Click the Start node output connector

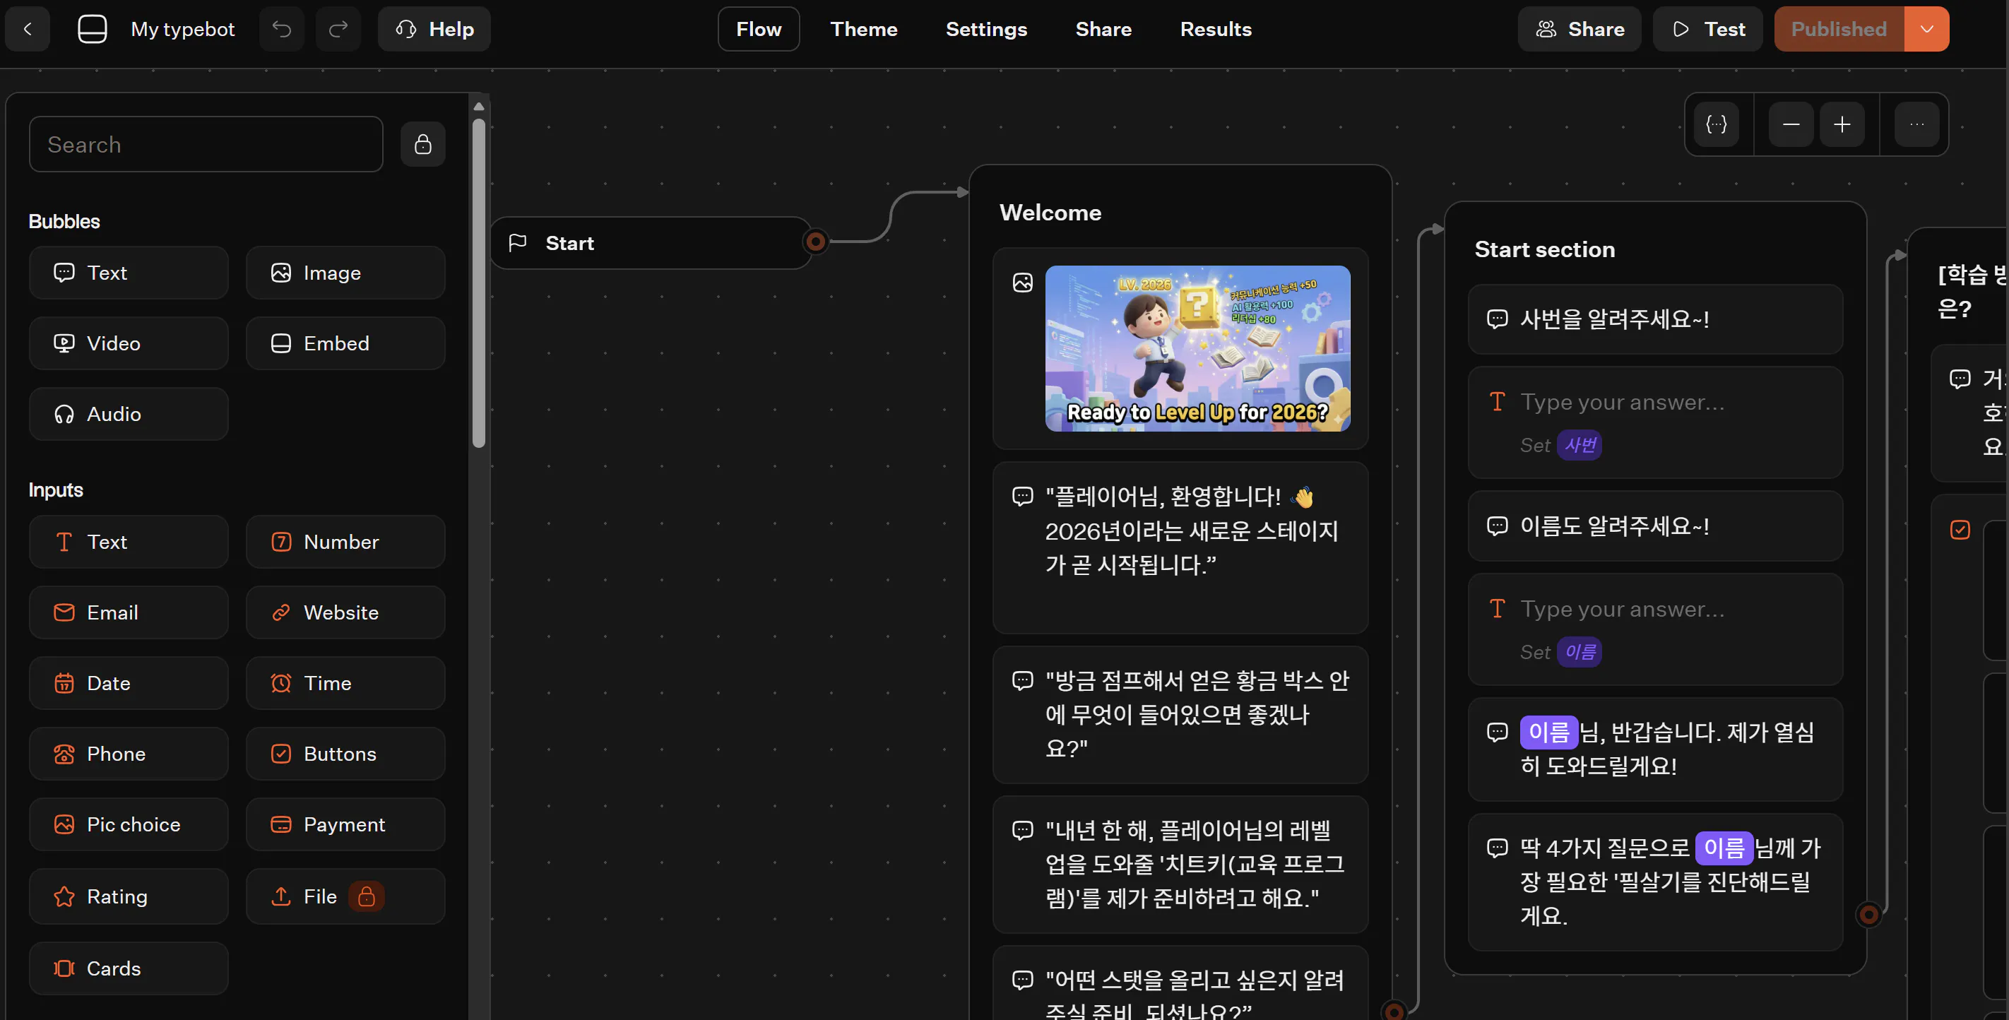[x=816, y=242]
